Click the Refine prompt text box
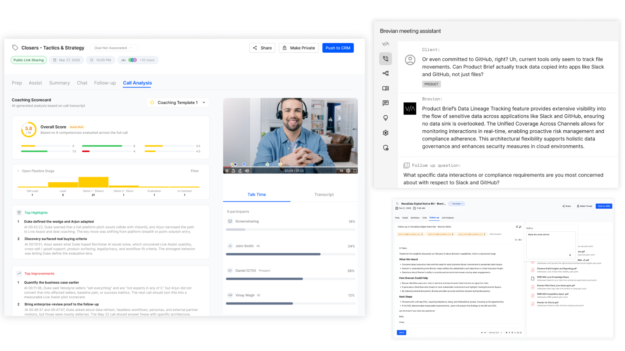This screenshot has width=625, height=351. [x=551, y=245]
